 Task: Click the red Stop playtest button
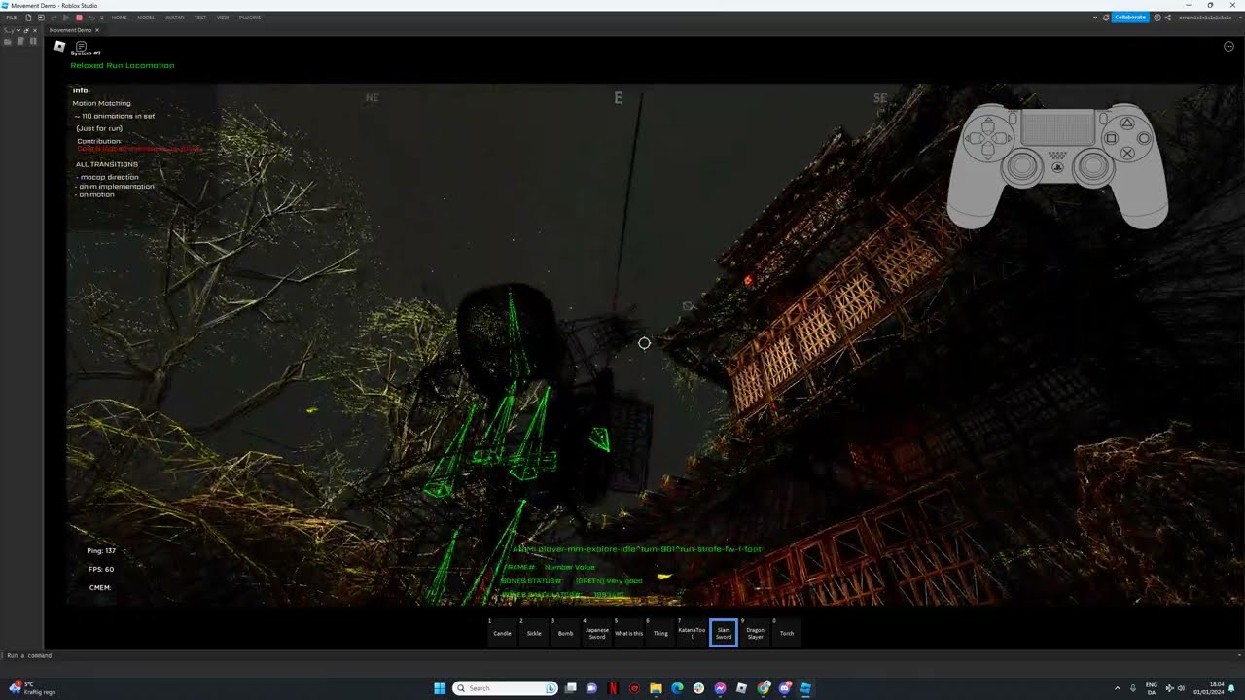(79, 17)
